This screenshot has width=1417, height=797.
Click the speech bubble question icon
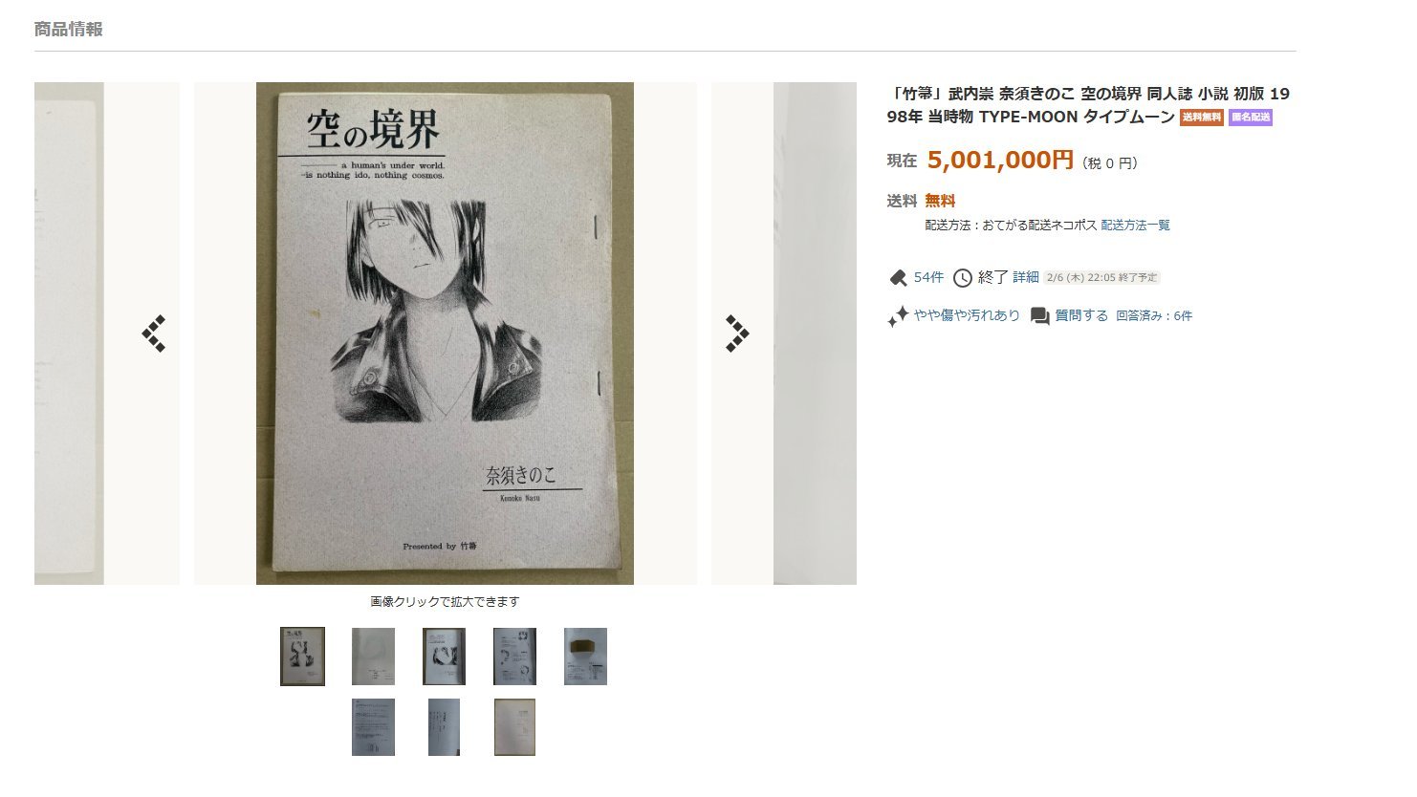coord(1040,316)
